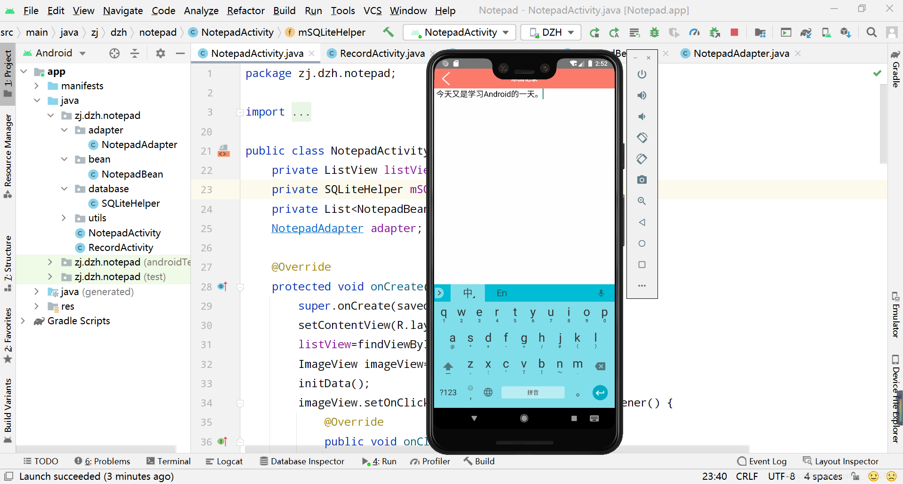Switch keyboard to Chinese 中 input mode
The image size is (903, 484).
tap(468, 293)
